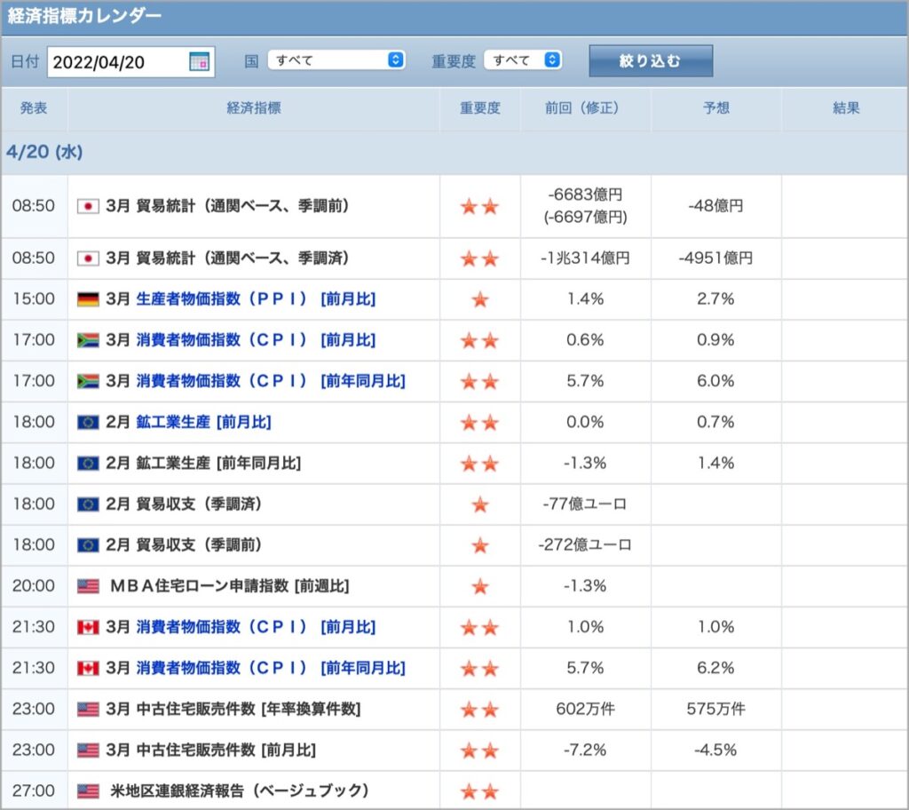Screen dimensions: 909x810
Task: Click the date field showing 2022/04/20
Action: [x=131, y=62]
